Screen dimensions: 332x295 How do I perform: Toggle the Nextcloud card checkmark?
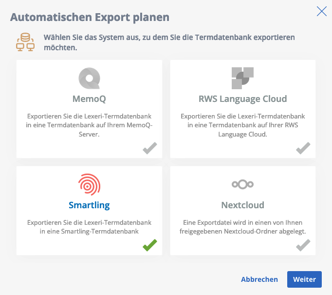pos(303,245)
